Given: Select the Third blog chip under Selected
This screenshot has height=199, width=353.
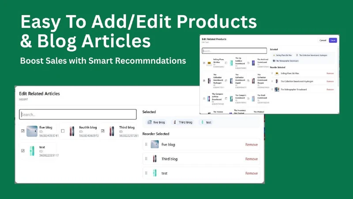Looking at the screenshot, I should (183, 122).
